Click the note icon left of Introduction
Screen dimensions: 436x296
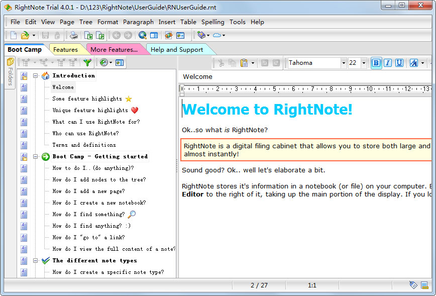pos(24,76)
